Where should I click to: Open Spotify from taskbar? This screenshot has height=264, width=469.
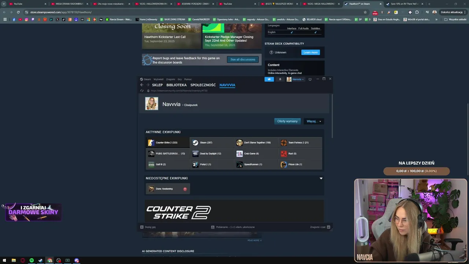tap(32, 261)
